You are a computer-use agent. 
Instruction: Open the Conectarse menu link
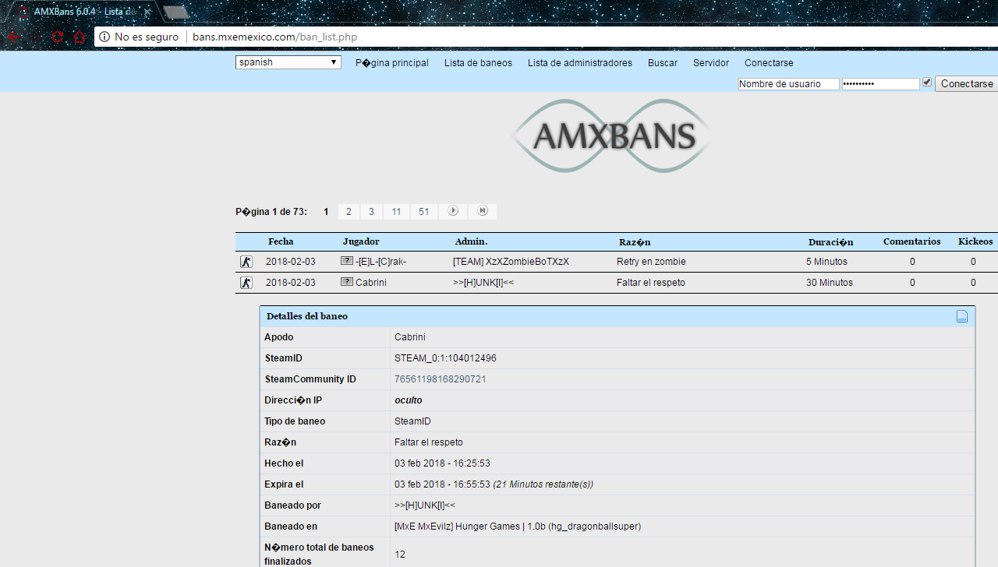coord(769,63)
